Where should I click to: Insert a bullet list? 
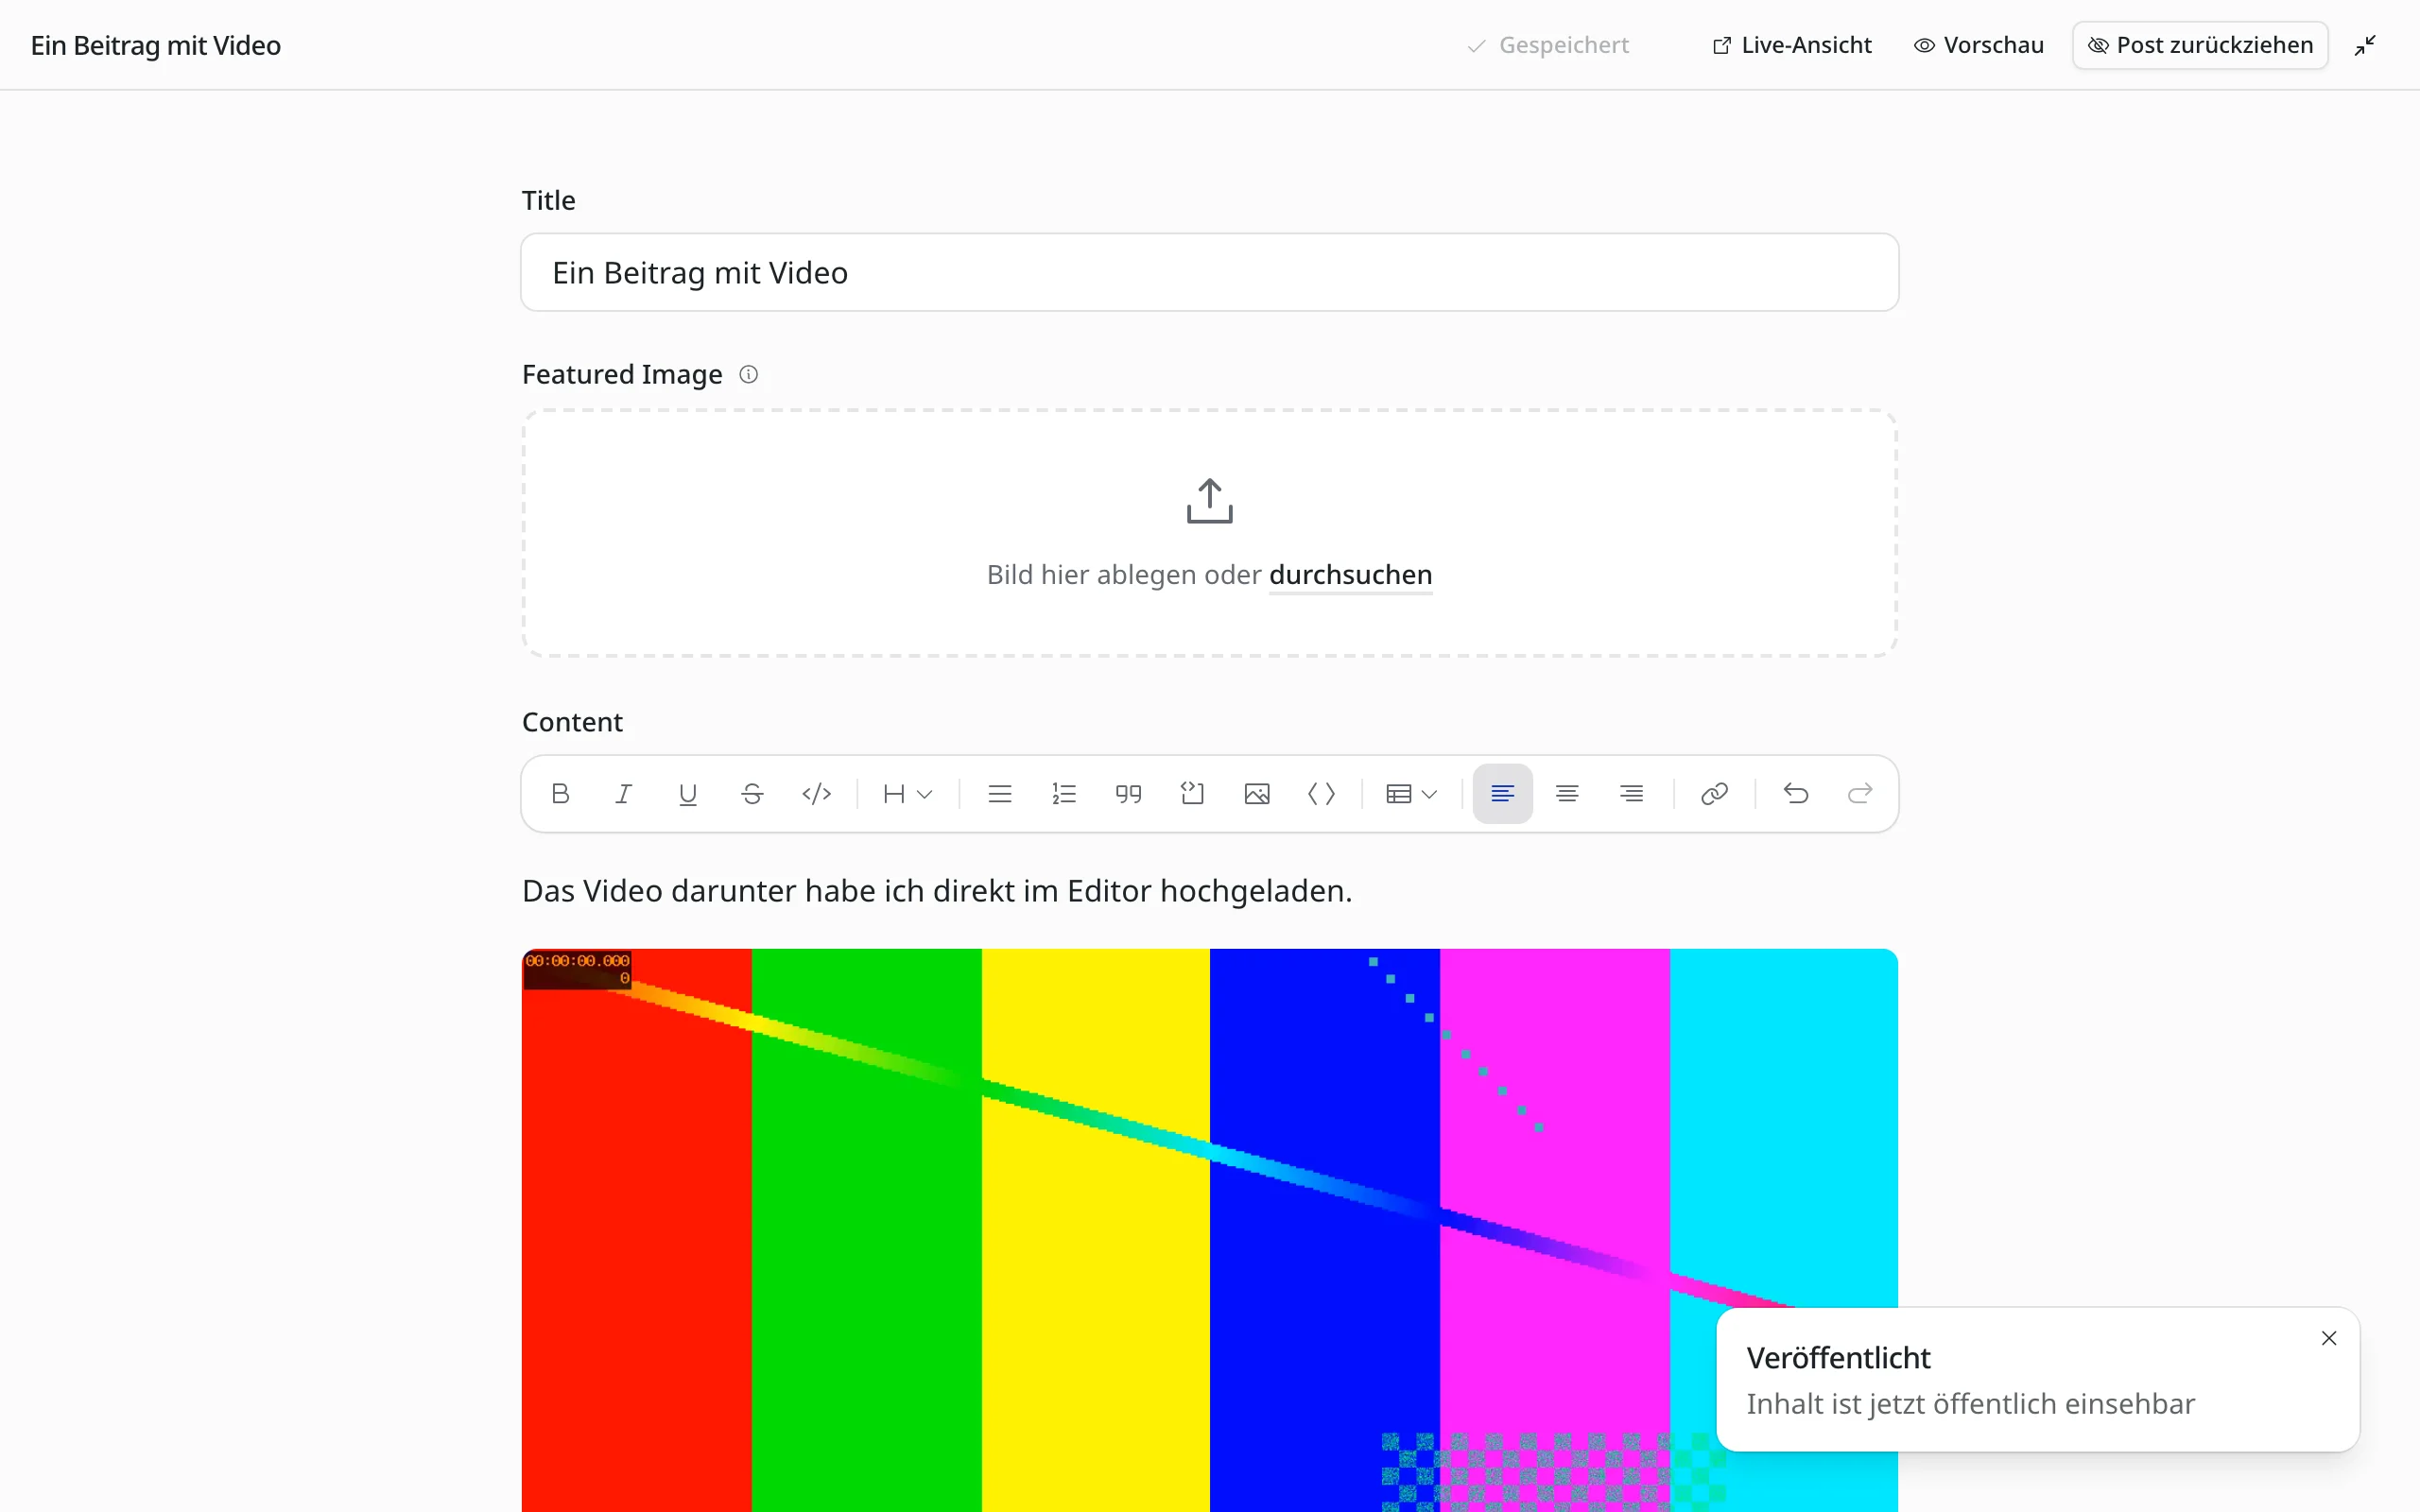pos(1000,793)
